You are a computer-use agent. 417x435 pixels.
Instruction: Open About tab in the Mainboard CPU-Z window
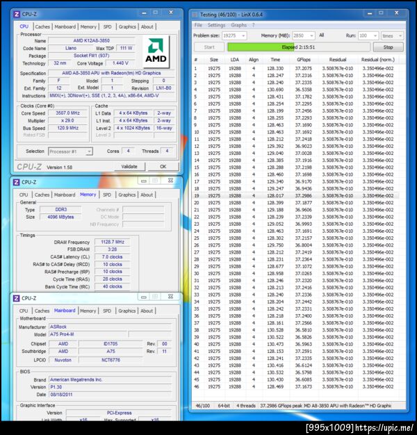(147, 311)
